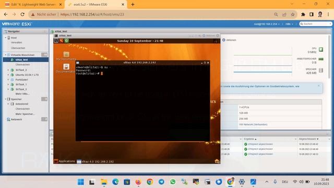Open Überwachen under slitaz_test

(22, 65)
